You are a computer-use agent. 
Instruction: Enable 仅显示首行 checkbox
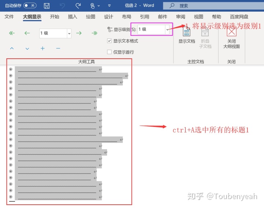coord(109,52)
